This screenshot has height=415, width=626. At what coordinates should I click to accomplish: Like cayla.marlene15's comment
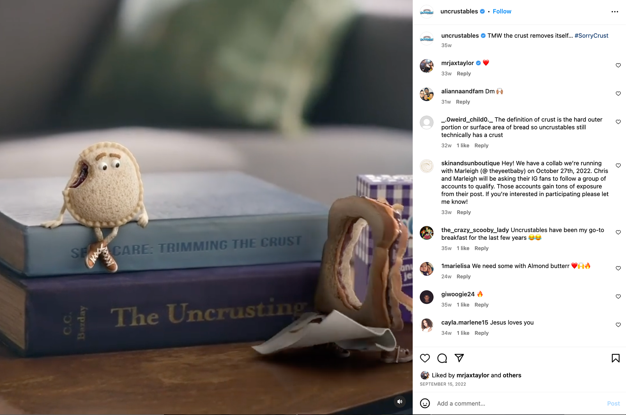618,325
